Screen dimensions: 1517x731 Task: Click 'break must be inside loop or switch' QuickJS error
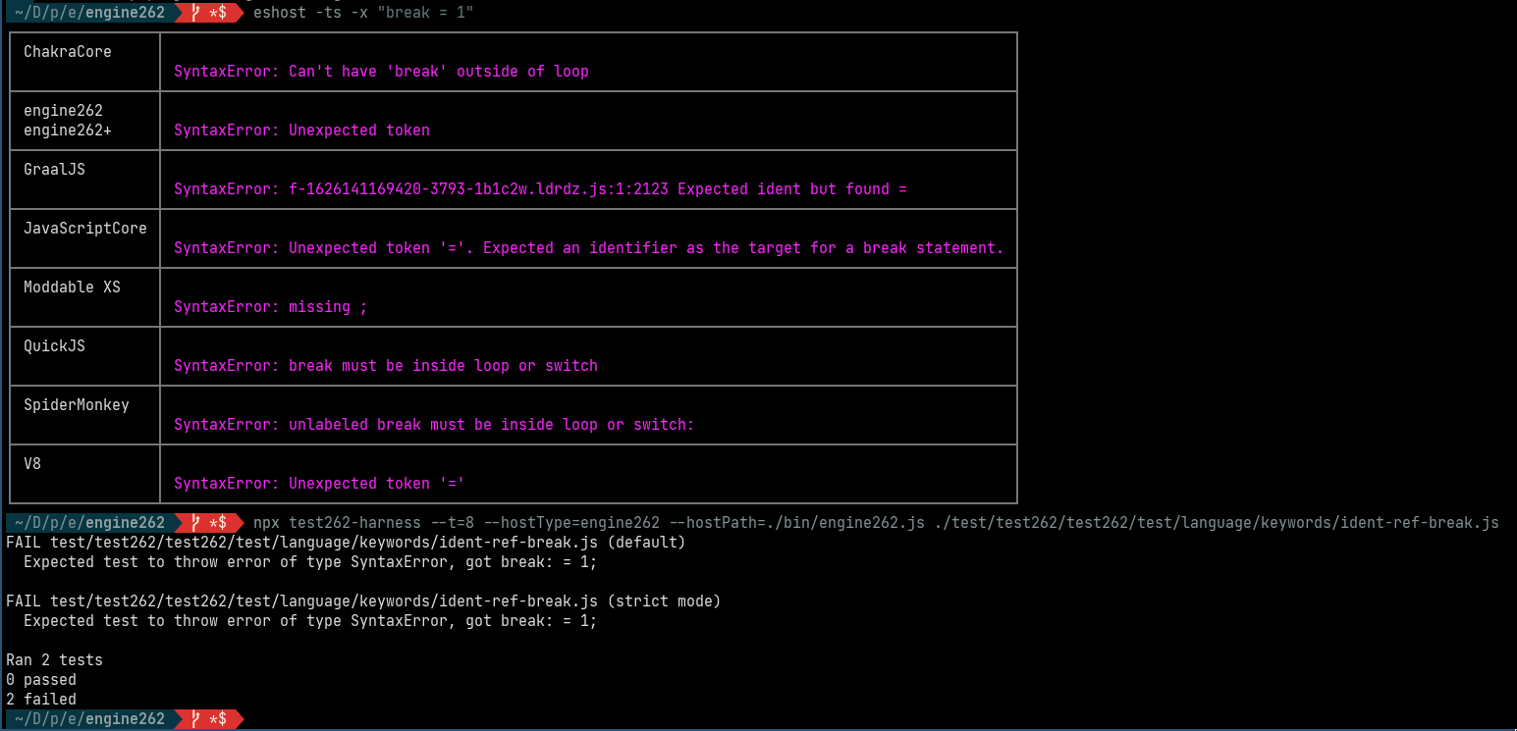tap(386, 366)
